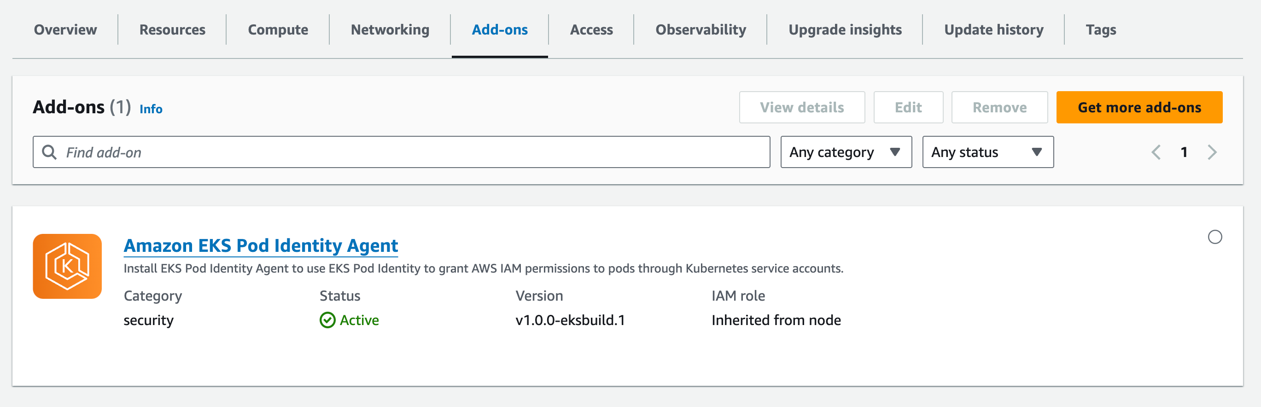
Task: Go to the Upgrade insights tab
Action: [844, 30]
